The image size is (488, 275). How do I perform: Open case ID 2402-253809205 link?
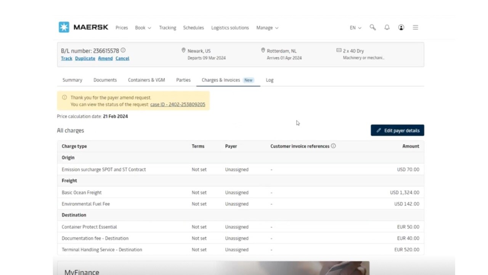[x=178, y=105]
